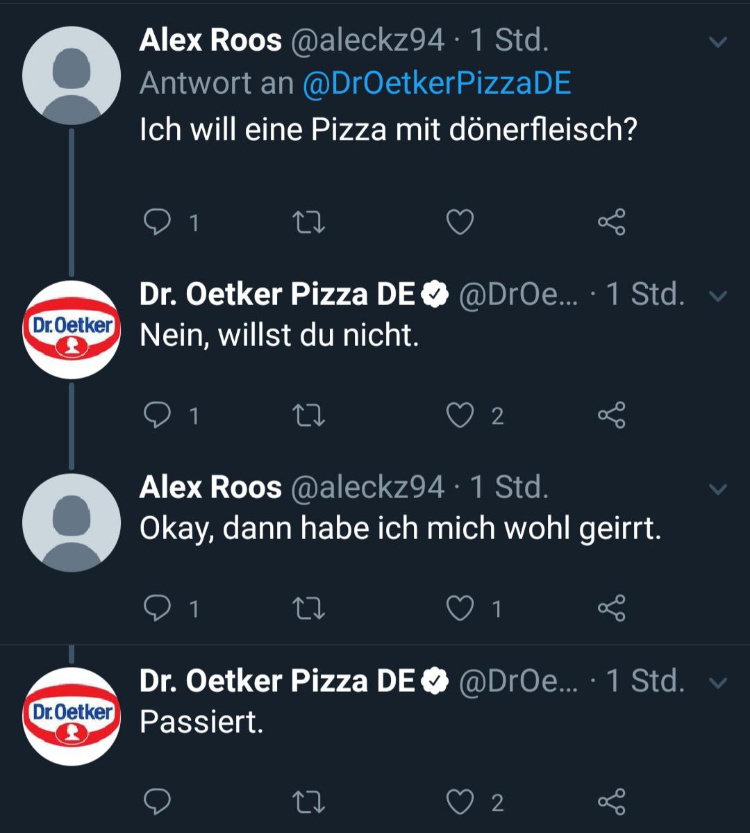Open the "Okay, dann habe ich mich wohl geirrt." tweet
The width and height of the screenshot is (750, 833).
point(400,529)
